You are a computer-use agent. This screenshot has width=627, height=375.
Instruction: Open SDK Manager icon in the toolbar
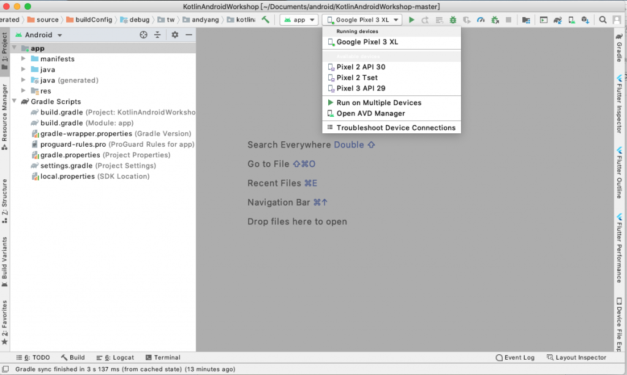coord(585,20)
